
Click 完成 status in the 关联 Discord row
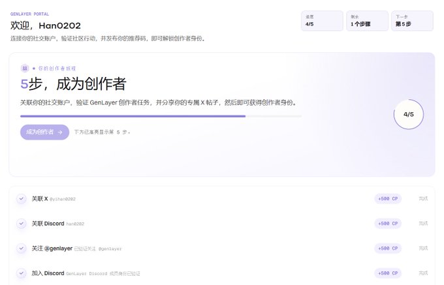[x=423, y=224]
